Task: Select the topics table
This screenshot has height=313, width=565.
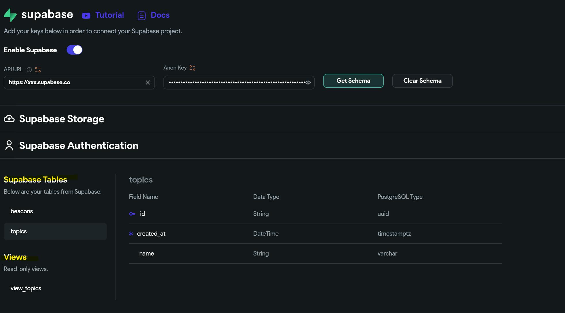Action: pos(19,231)
